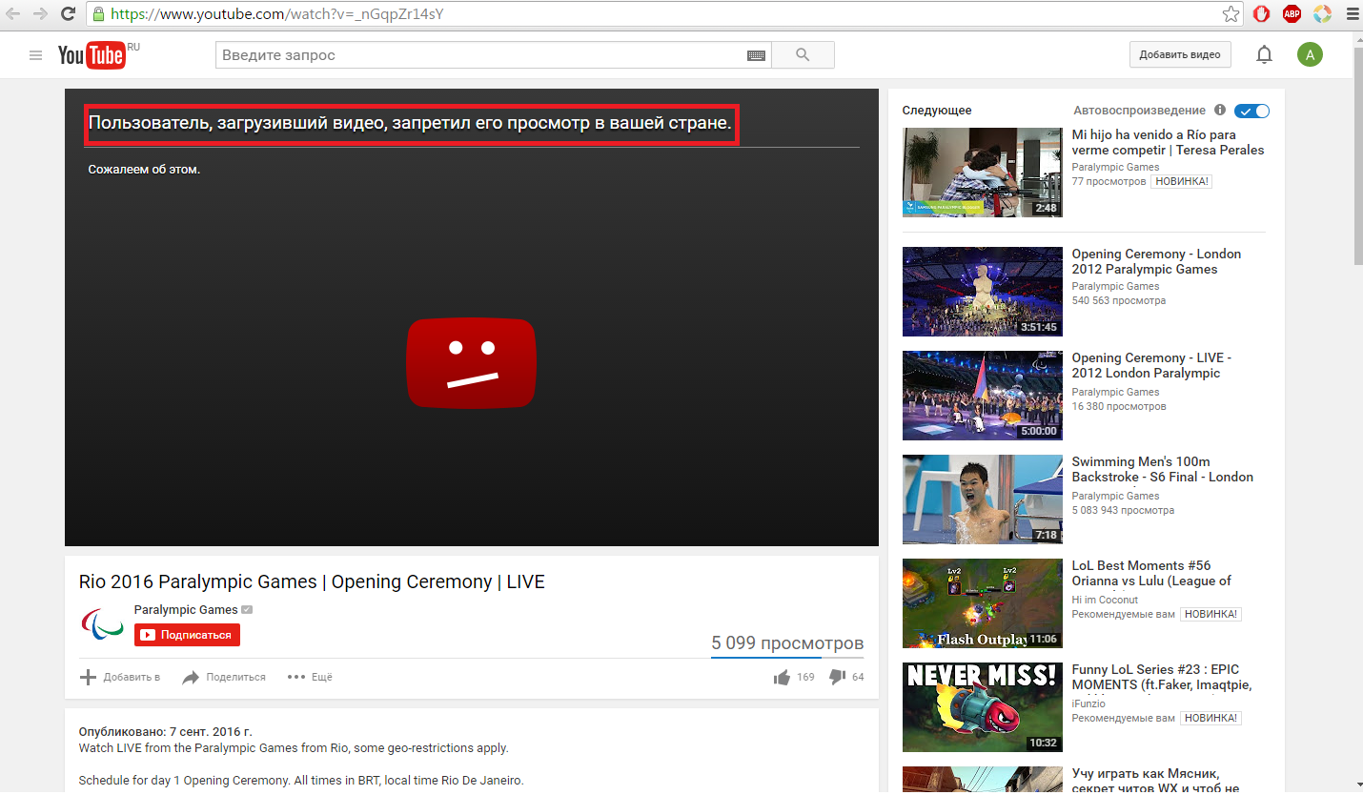Open the Adblock Plus extension icon

pos(1292,14)
